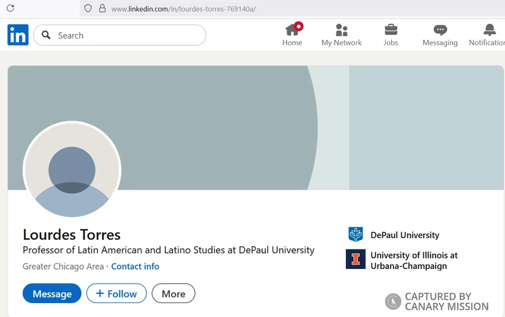Reload the page with the refresh icon
The height and width of the screenshot is (317, 505).
10,8
